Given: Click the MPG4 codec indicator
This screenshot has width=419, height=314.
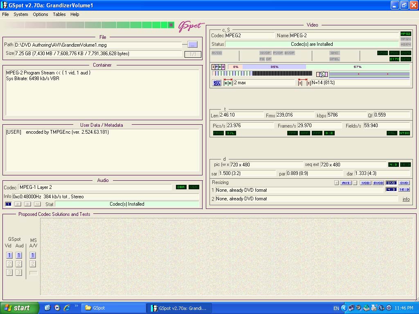Looking at the screenshot, I should pyautogui.click(x=405, y=39).
